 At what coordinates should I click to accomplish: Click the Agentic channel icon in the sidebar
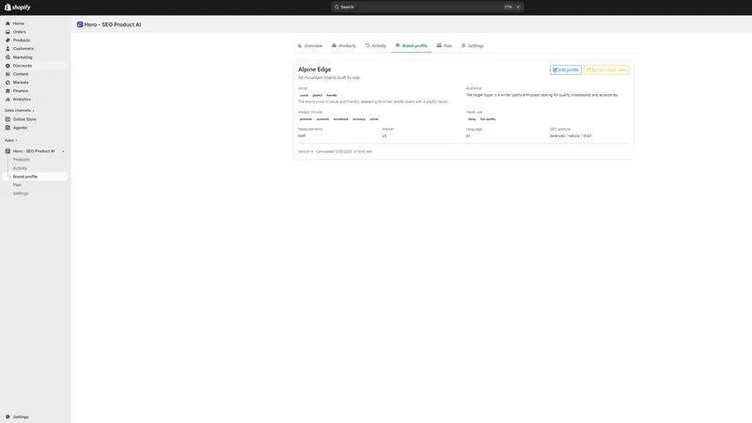click(8, 128)
